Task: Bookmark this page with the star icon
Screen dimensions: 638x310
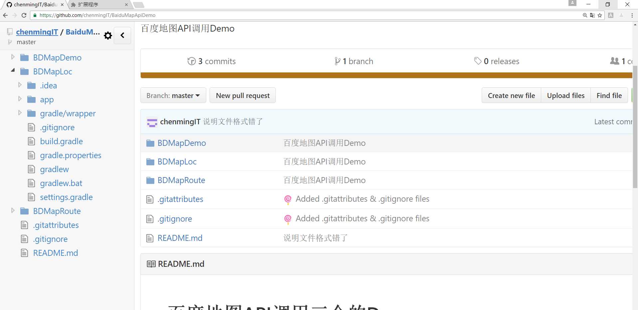Action: point(600,15)
